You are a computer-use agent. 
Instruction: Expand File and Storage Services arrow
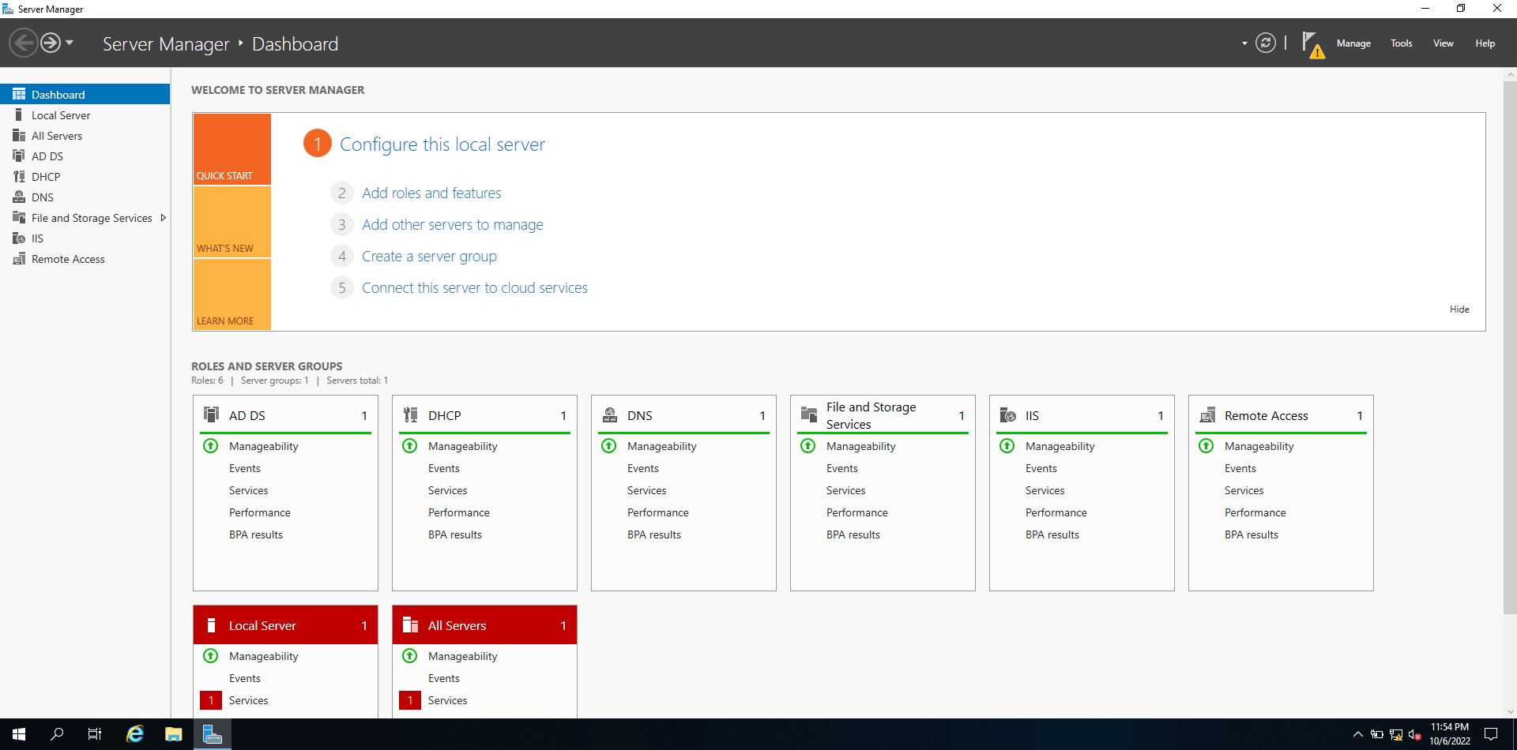(163, 218)
